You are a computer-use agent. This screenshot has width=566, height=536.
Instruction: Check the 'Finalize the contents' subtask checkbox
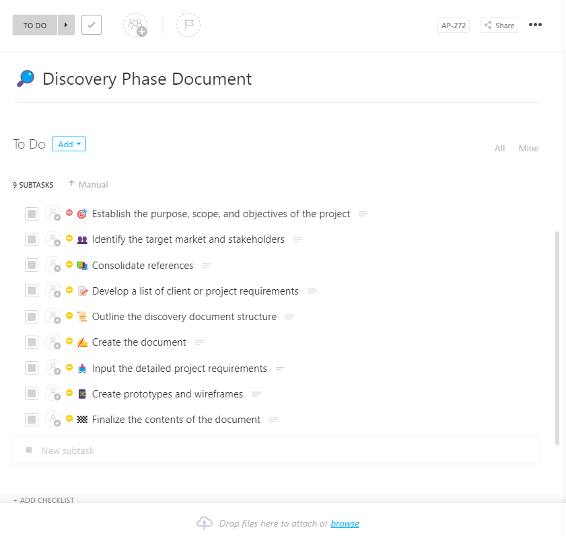click(31, 419)
